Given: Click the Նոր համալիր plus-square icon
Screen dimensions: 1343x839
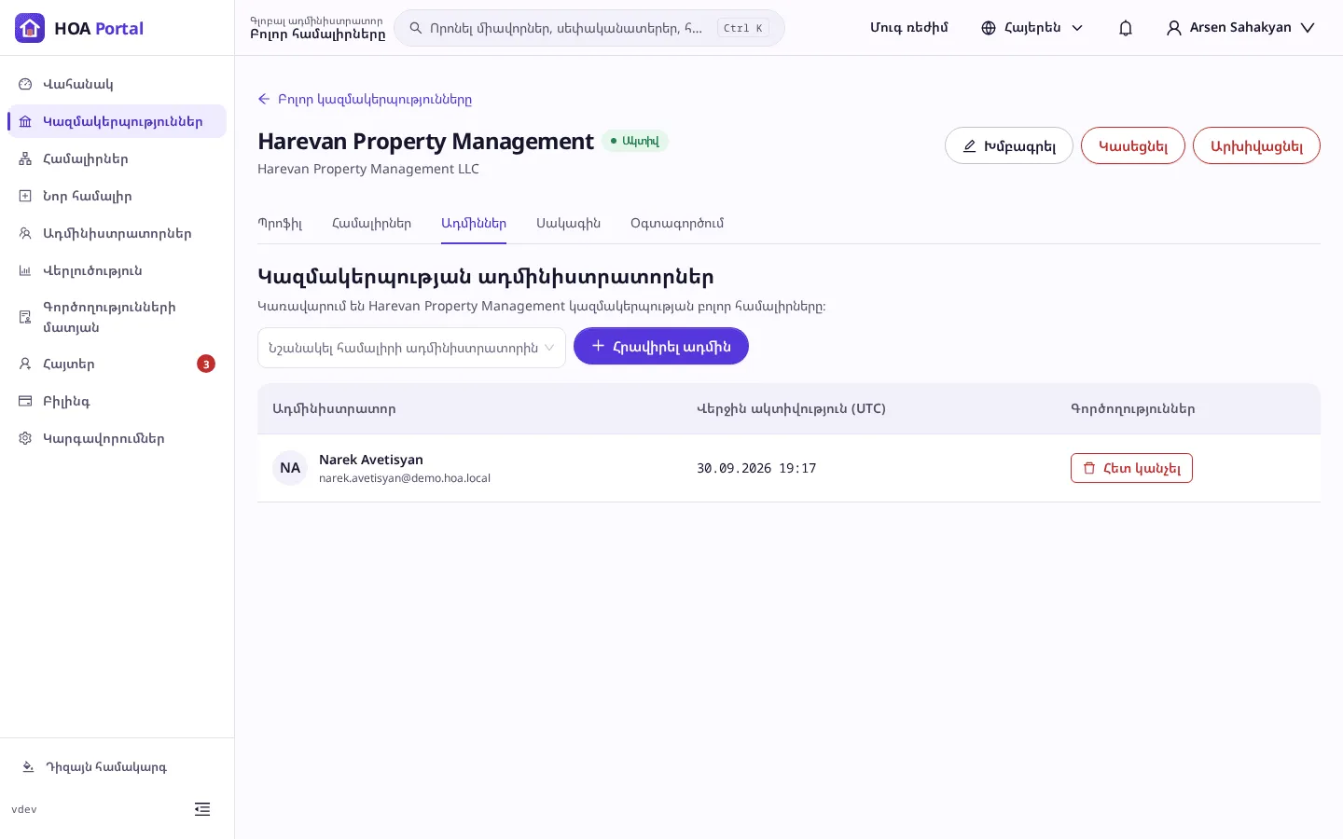Looking at the screenshot, I should 25,196.
